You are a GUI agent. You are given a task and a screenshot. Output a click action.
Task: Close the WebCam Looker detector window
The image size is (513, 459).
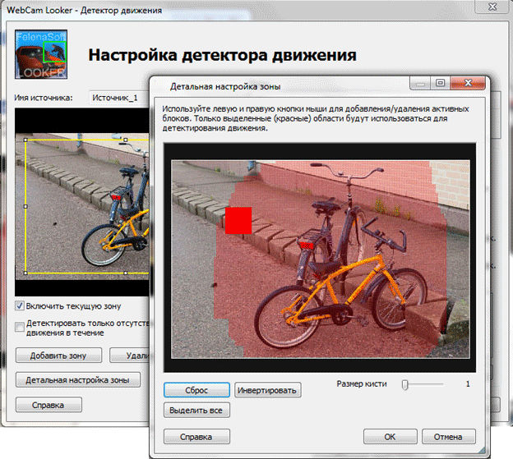[492, 7]
